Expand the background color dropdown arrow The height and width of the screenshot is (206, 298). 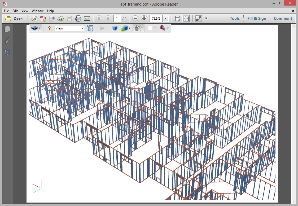click(155, 28)
